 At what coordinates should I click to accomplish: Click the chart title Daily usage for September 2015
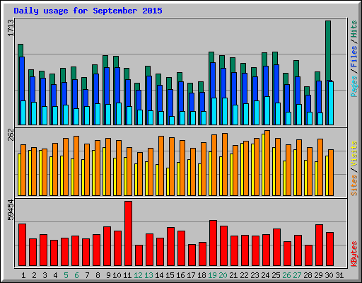click(88, 11)
